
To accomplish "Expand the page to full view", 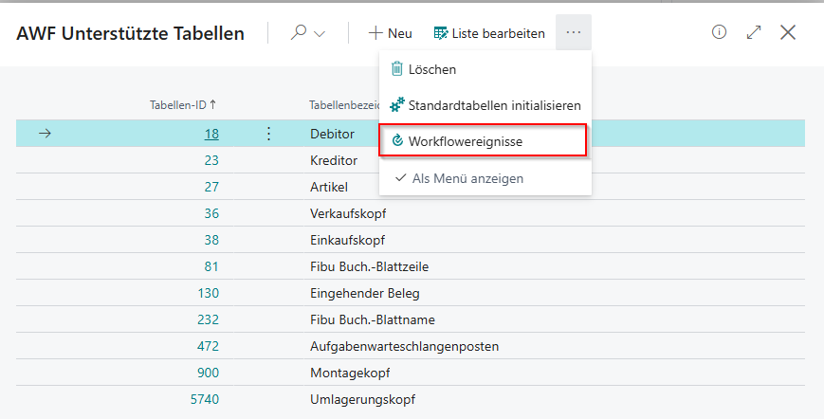I will pyautogui.click(x=754, y=32).
